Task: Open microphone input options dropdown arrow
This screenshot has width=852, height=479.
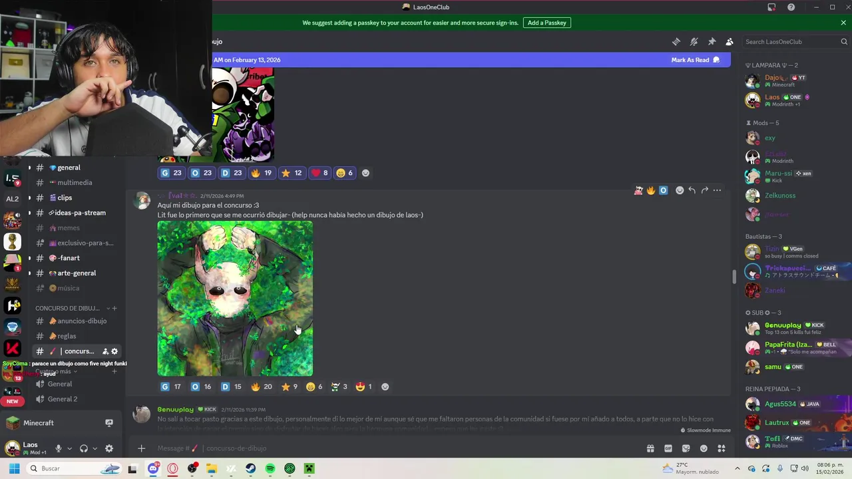Action: (69, 448)
